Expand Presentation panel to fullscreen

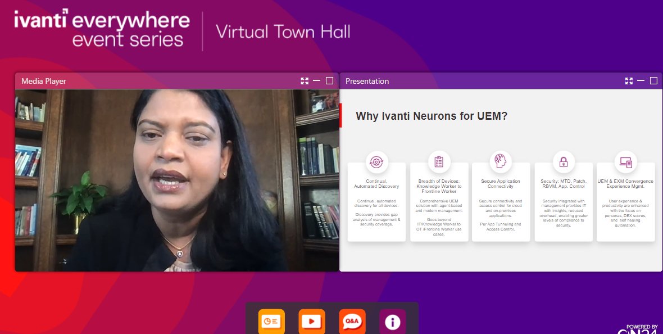click(629, 81)
